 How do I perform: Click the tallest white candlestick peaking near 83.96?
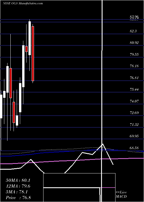(30, 38)
